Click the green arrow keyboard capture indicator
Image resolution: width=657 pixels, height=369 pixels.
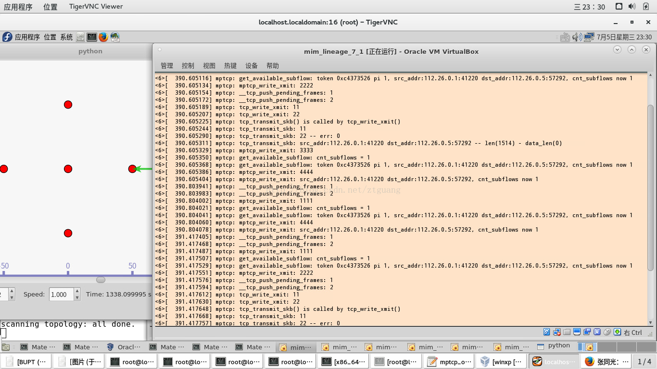coord(617,332)
